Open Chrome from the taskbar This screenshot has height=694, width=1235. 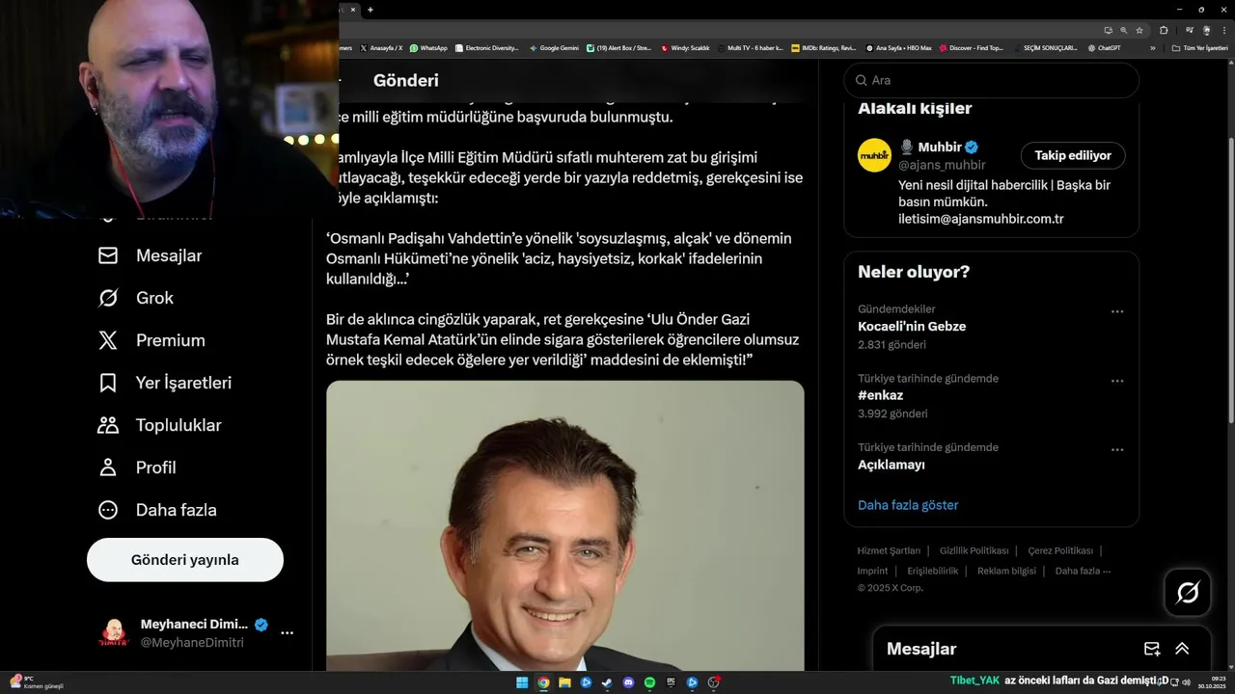[x=543, y=682]
